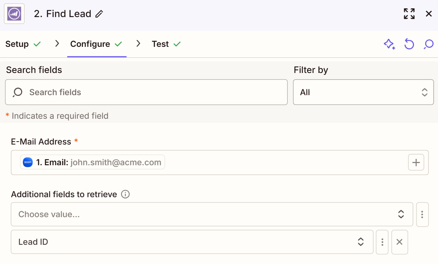Click the pencil icon to rename step

point(99,14)
